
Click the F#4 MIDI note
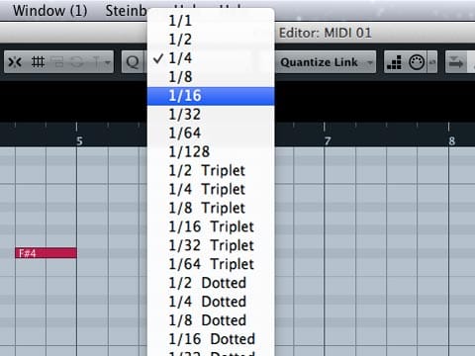coord(46,253)
